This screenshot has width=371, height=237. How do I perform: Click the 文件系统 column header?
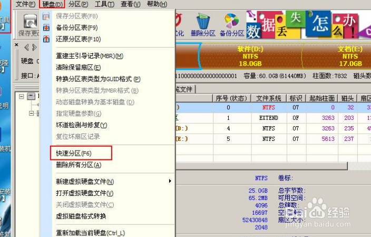pos(269,98)
